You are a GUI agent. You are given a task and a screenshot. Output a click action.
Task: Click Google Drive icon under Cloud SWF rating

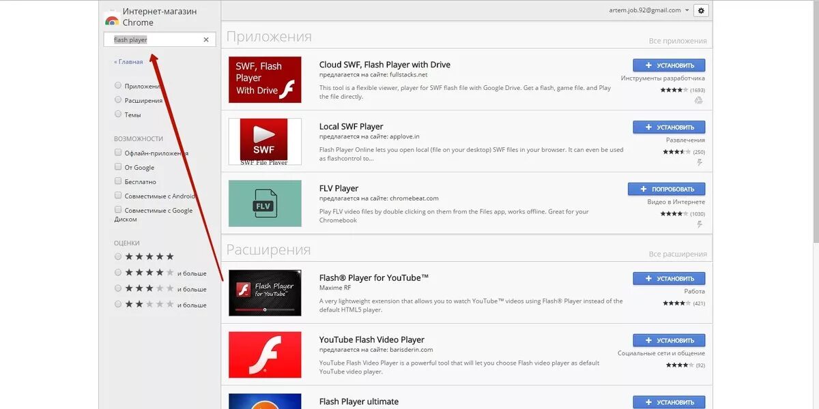point(699,101)
